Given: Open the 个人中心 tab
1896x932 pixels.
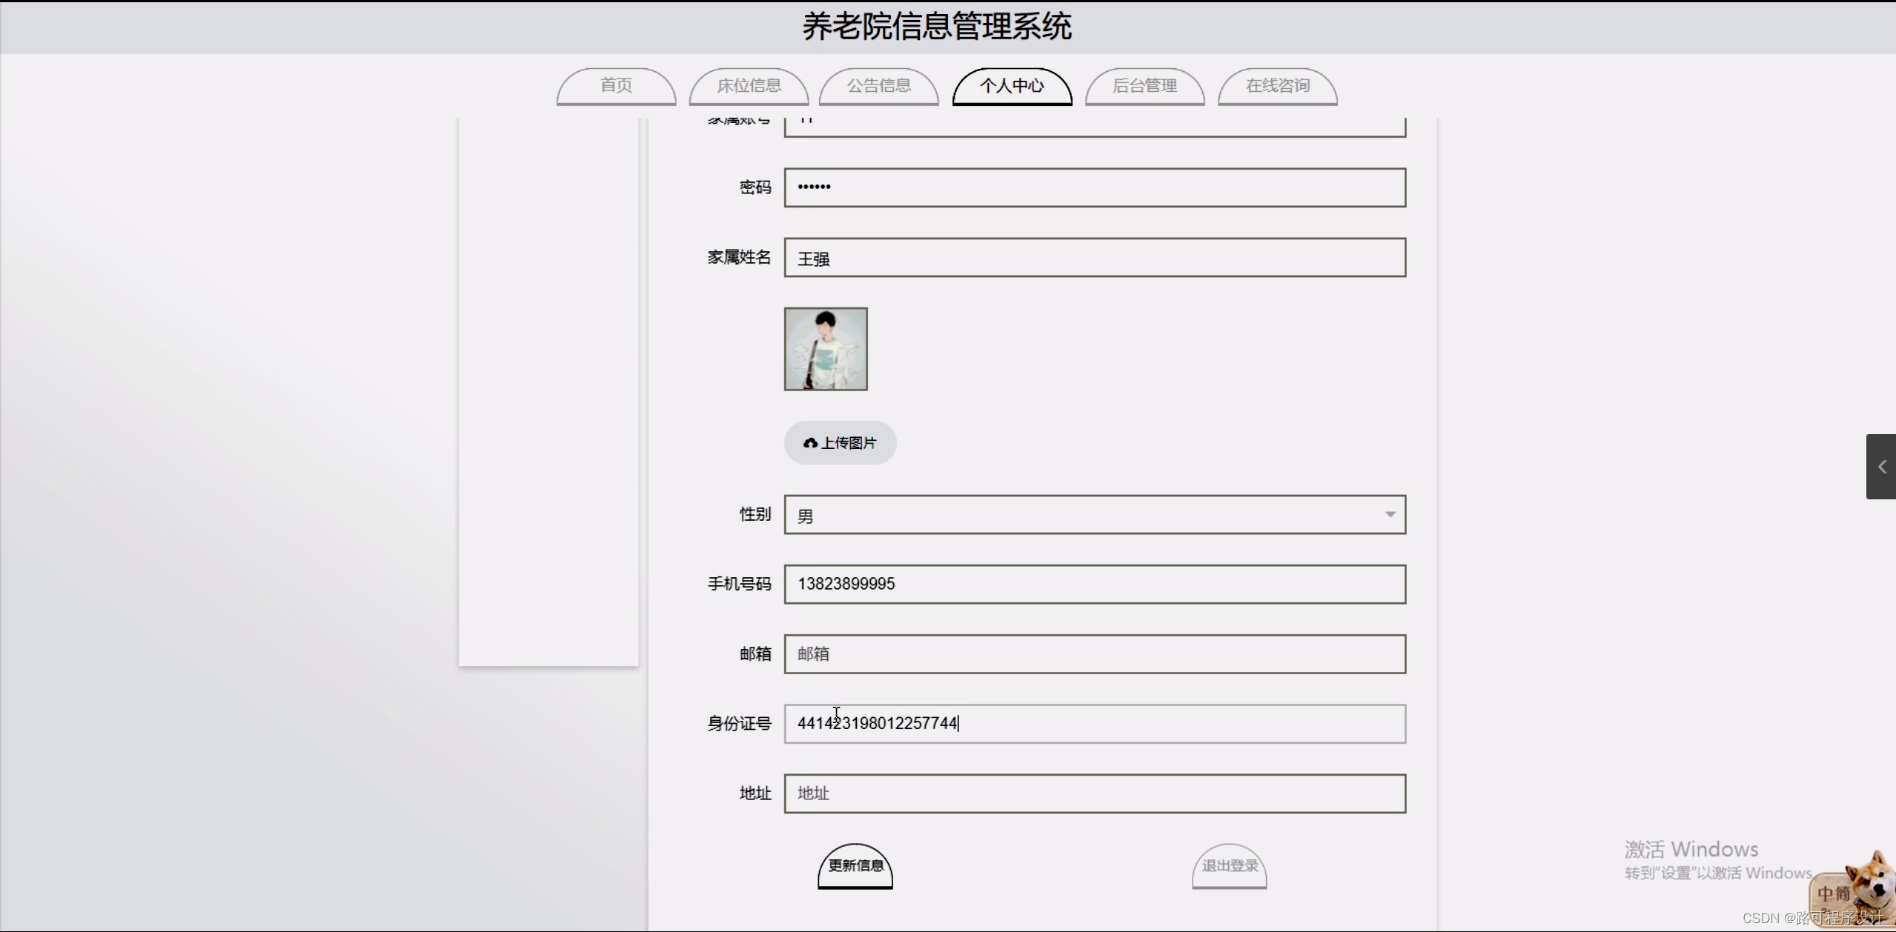Looking at the screenshot, I should (x=1012, y=87).
